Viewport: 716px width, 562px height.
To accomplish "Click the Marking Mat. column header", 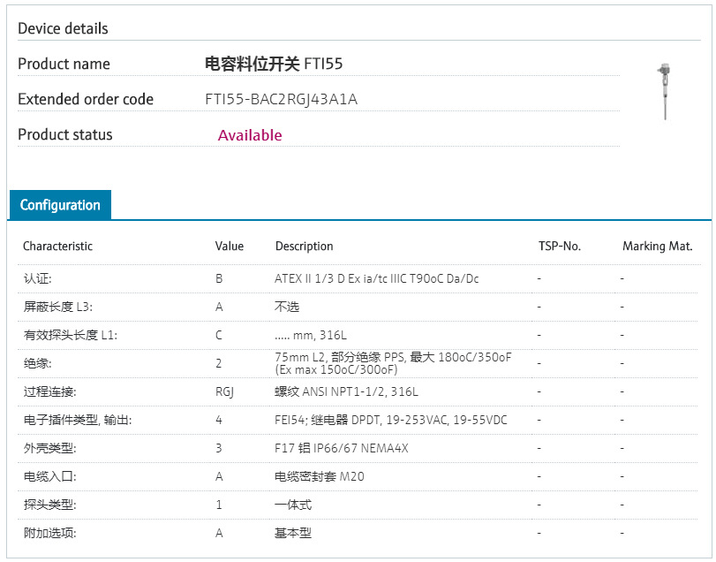I will (x=657, y=247).
